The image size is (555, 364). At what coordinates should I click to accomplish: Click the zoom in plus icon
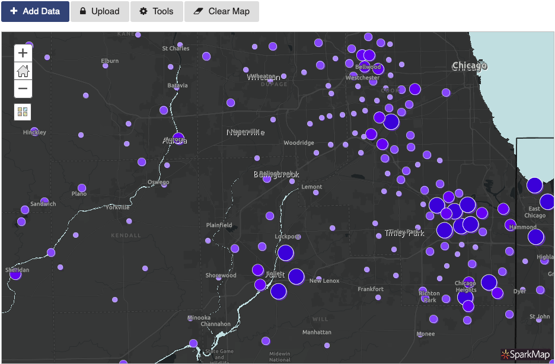coord(23,53)
